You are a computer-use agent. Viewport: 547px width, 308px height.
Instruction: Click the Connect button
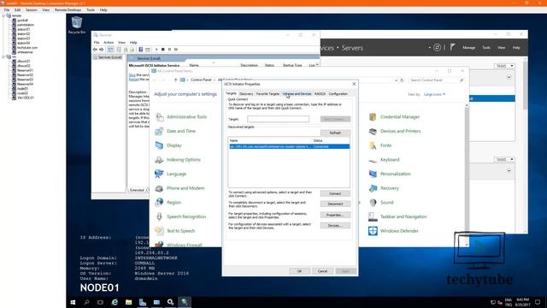point(335,194)
